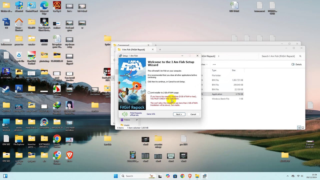The image size is (320, 180).
Task: Open FastStone Capture shortcut
Action: (57, 91)
